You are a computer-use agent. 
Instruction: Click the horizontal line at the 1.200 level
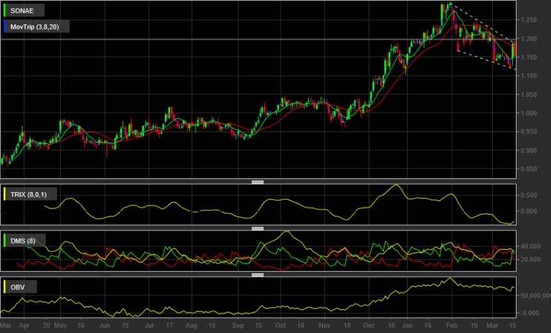(258, 39)
